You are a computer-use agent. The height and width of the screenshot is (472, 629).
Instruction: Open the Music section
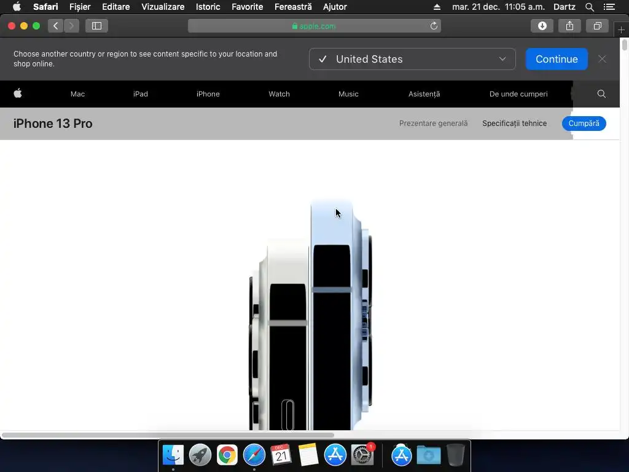pos(348,94)
